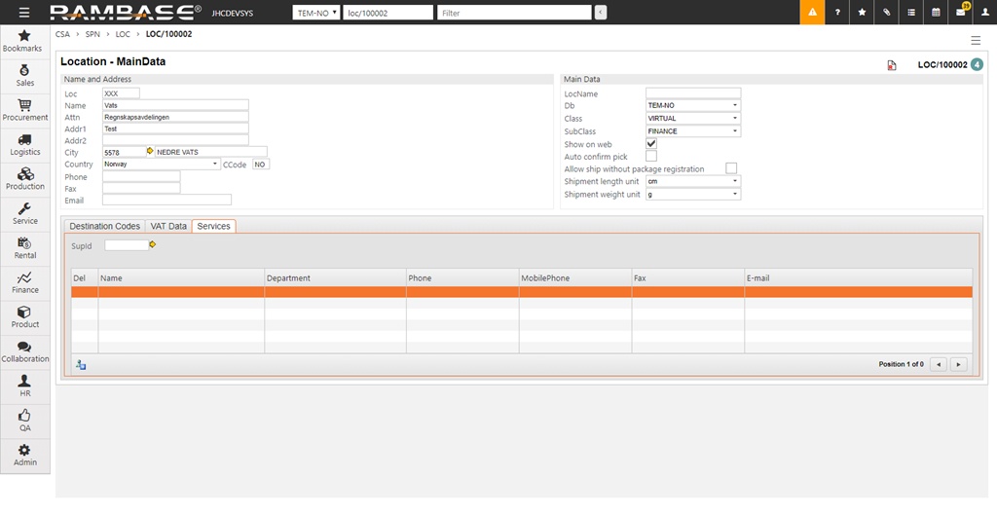This screenshot has height=515, width=997.
Task: Switch to the Destination Codes tab
Action: [x=104, y=226]
